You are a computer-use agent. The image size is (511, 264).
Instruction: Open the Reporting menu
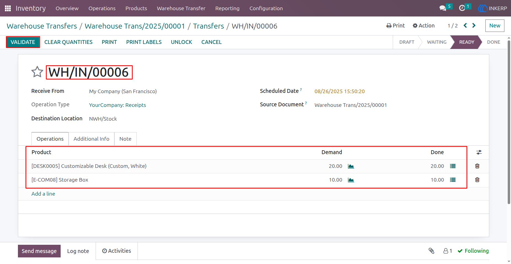(227, 8)
